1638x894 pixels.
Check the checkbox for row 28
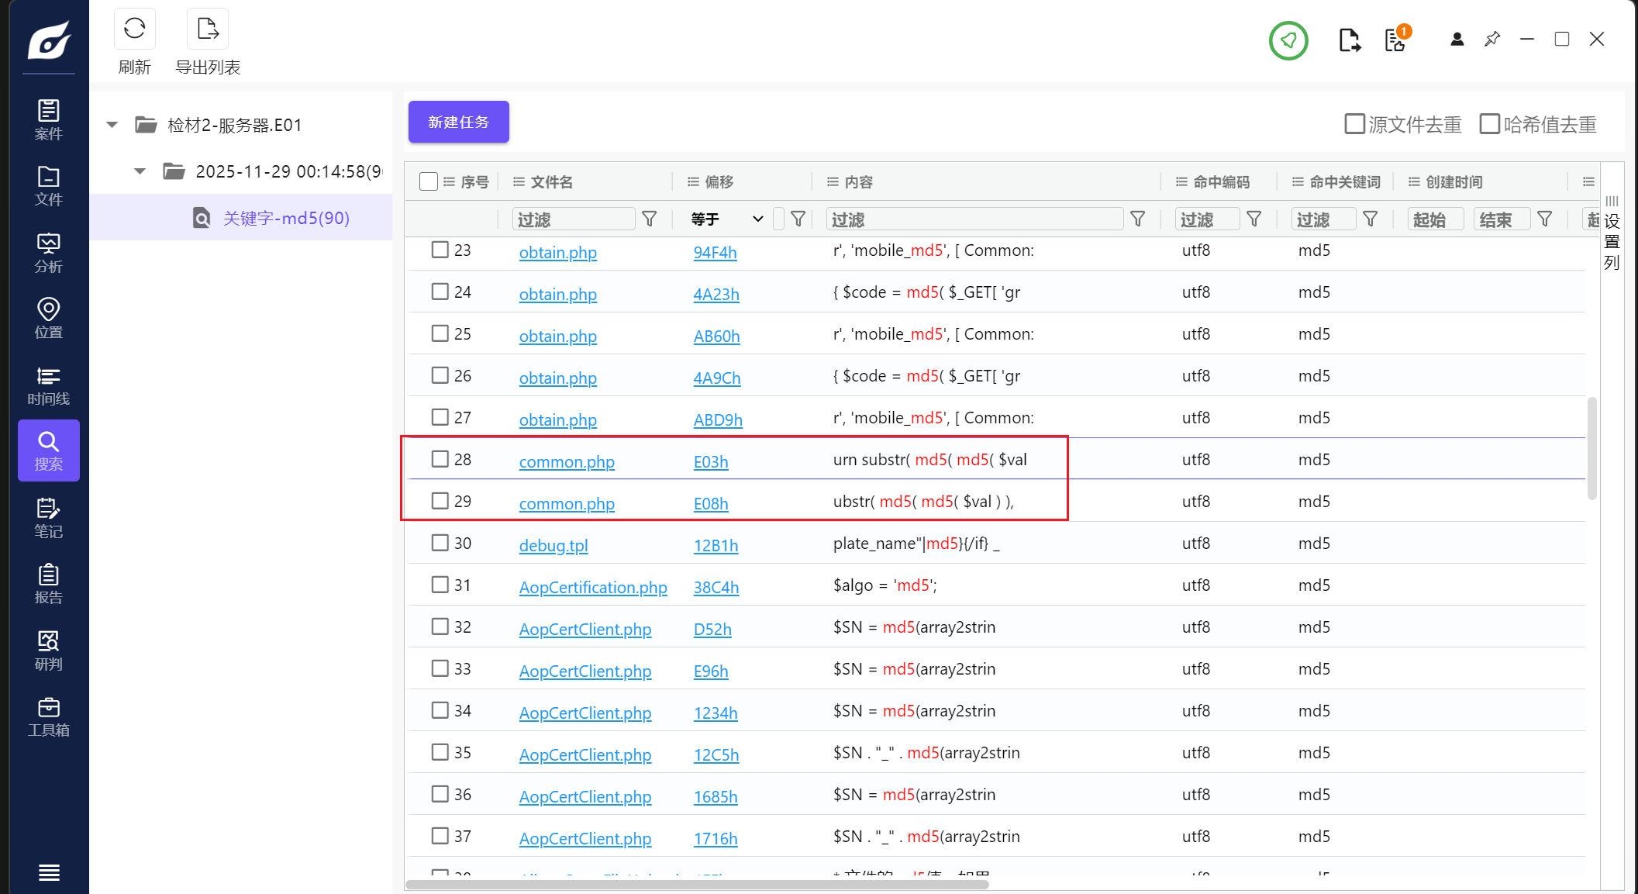click(x=440, y=459)
